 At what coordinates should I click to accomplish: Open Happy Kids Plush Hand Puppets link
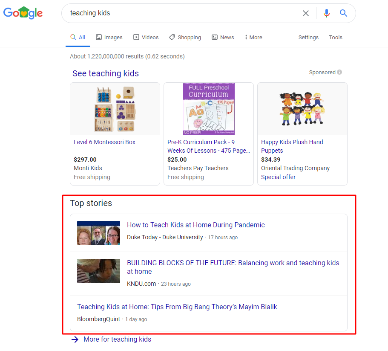coord(292,146)
